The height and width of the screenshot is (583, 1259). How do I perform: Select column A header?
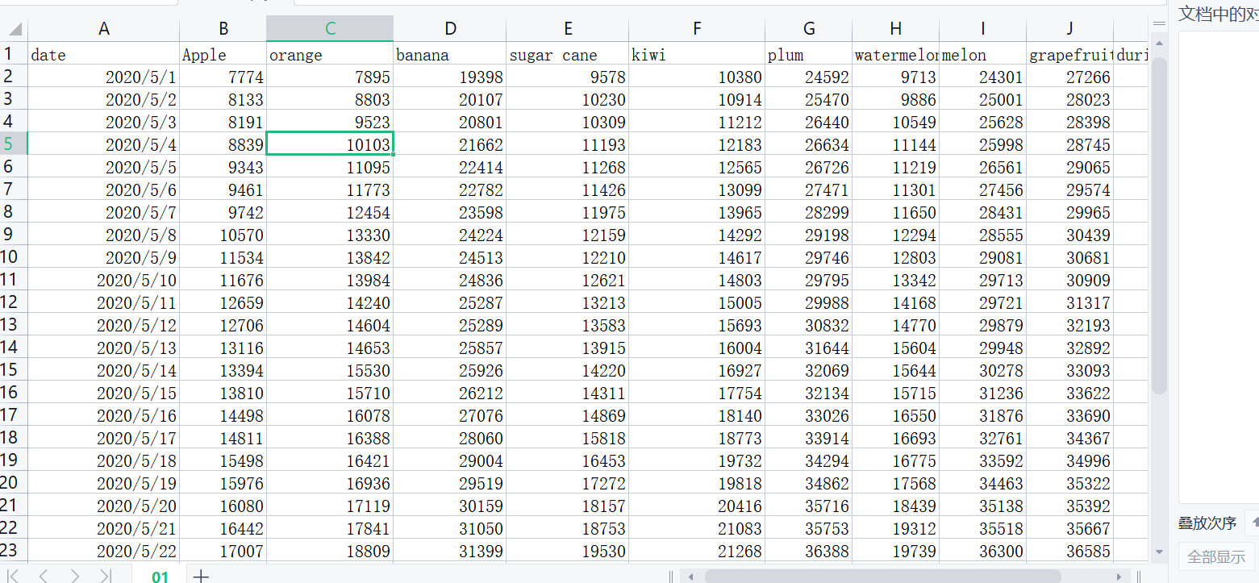pos(103,29)
